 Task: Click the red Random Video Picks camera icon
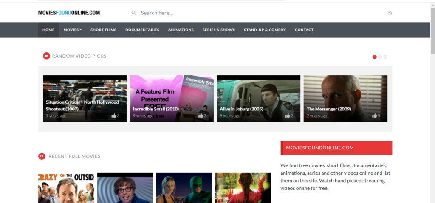click(46, 56)
